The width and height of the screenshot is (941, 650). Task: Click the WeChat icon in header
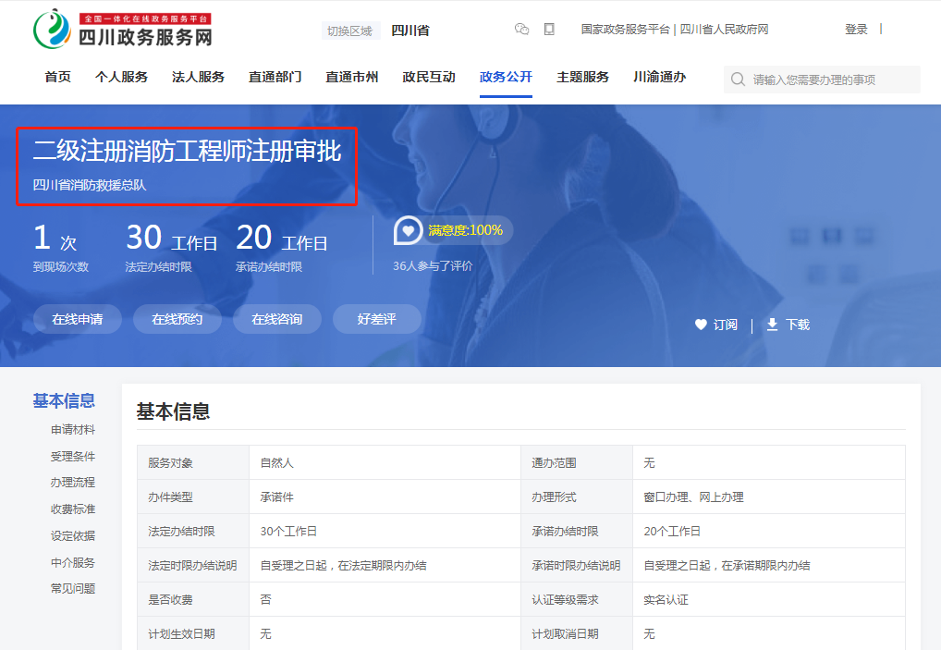coord(521,30)
